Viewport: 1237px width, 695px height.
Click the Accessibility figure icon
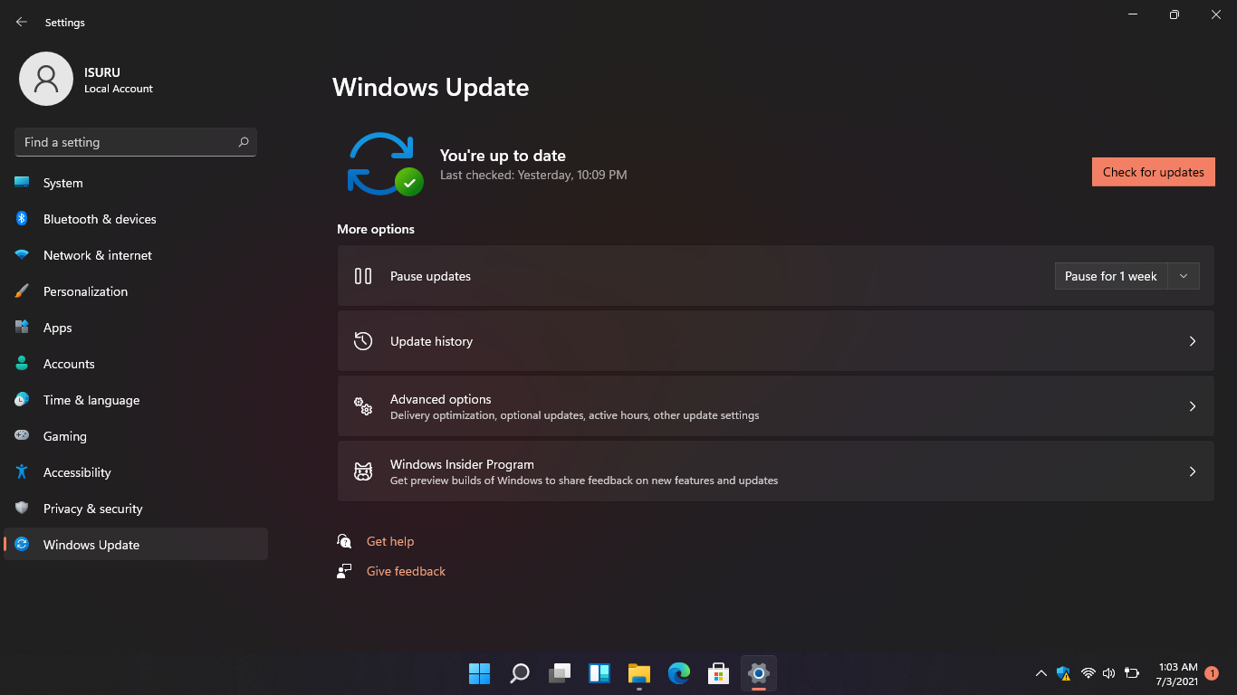[x=22, y=472]
